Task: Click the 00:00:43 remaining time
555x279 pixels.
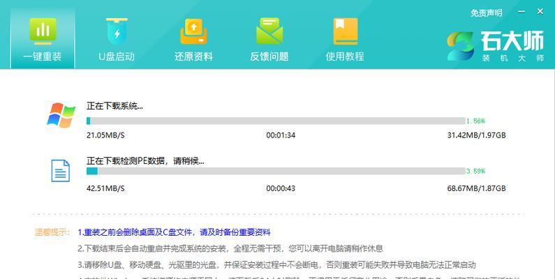Action: coord(281,188)
